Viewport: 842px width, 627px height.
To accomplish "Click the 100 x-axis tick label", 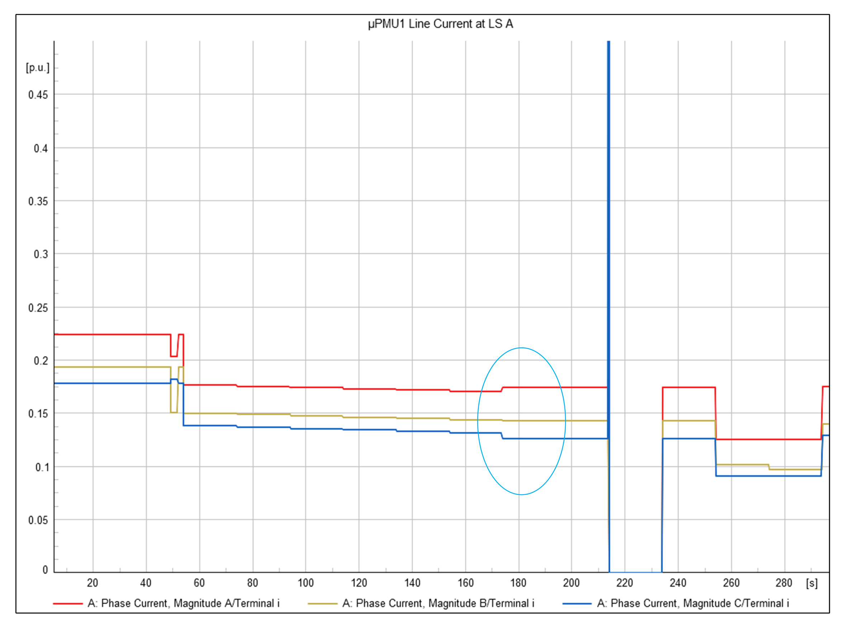I will point(306,583).
